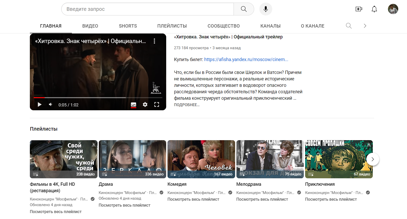Open the SHORTS tab

(128, 26)
